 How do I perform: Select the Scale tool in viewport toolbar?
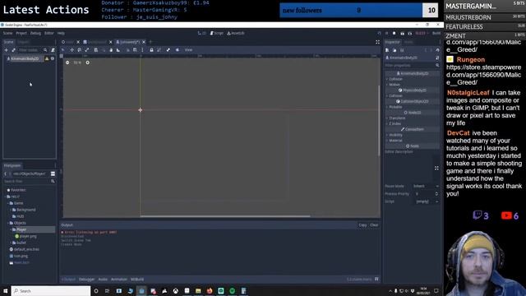[x=87, y=50]
